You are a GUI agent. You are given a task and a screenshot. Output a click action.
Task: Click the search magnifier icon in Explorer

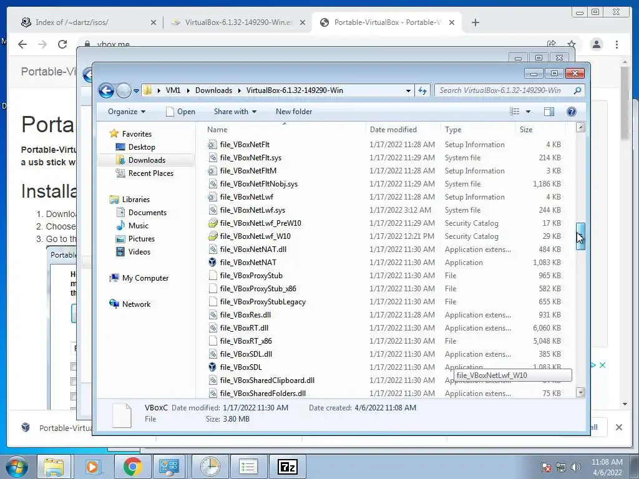(577, 90)
